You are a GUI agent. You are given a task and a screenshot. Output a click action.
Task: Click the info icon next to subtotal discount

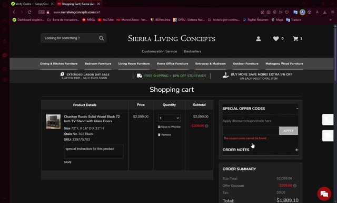tap(206, 126)
